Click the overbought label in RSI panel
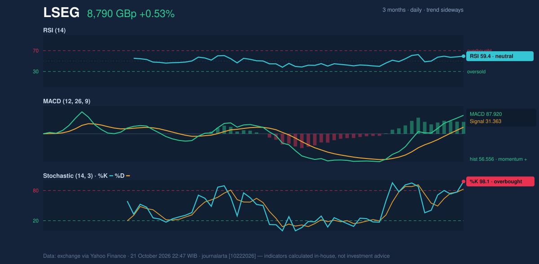539x264 pixels. [x=479, y=51]
